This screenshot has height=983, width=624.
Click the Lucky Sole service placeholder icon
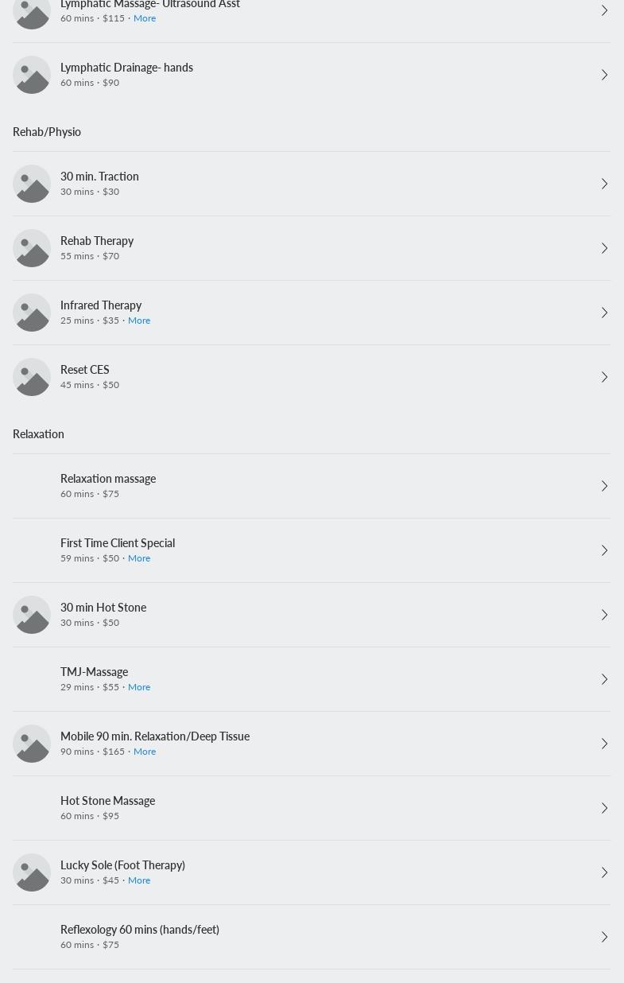(32, 872)
